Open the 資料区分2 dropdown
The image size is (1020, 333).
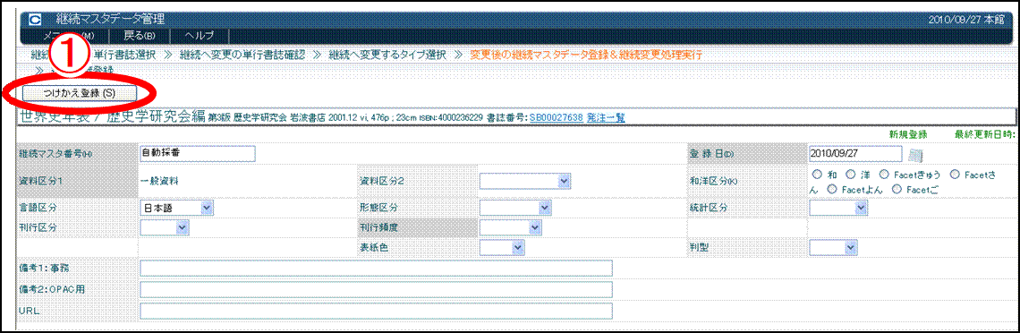[x=525, y=182]
